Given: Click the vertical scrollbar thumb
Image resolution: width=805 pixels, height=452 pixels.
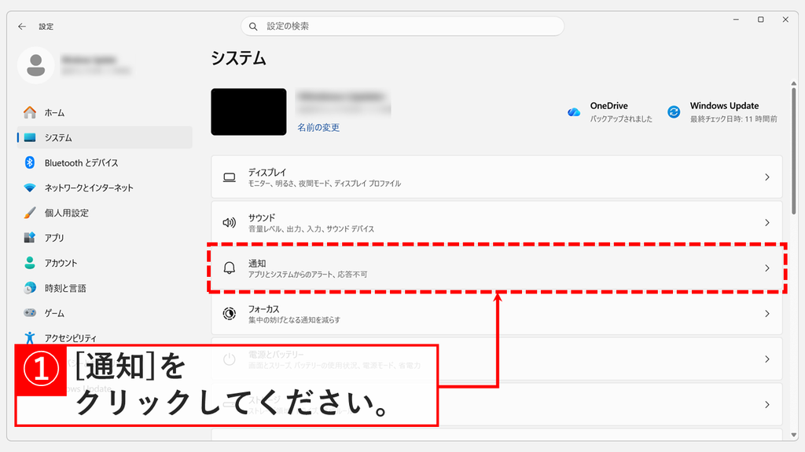Looking at the screenshot, I should tap(794, 150).
